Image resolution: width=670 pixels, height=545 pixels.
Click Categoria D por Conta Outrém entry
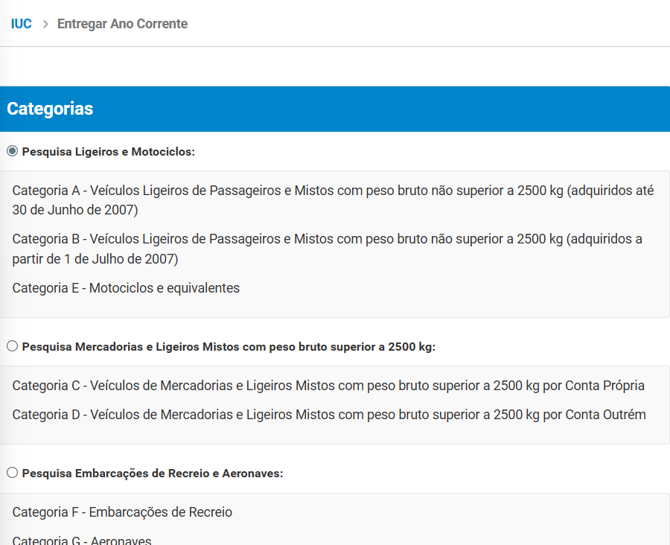(329, 415)
